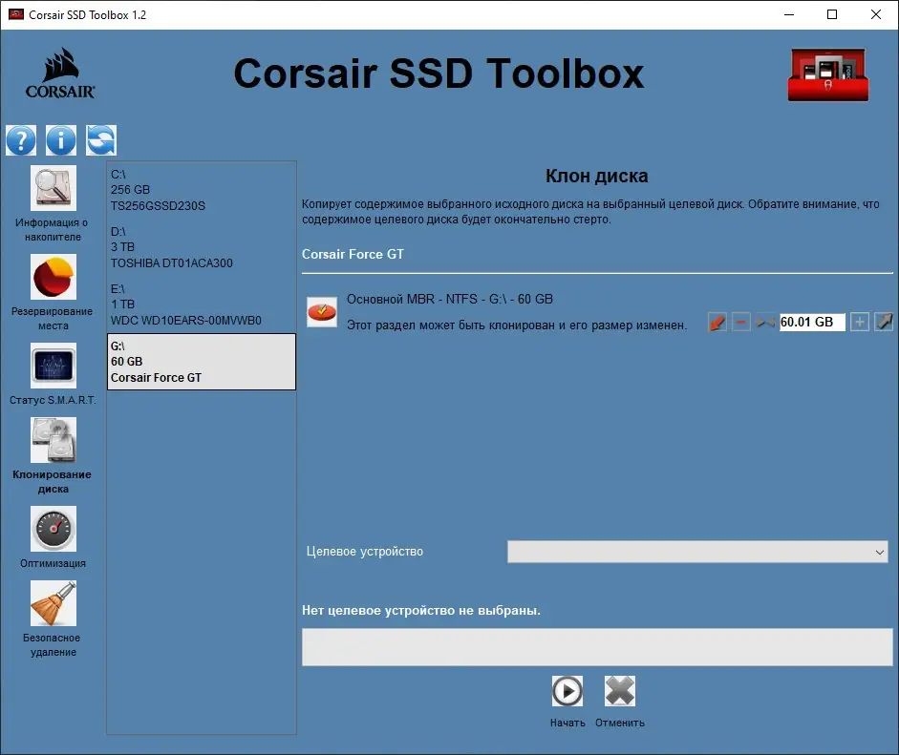Click the 60.01 GB size input field

pyautogui.click(x=812, y=322)
